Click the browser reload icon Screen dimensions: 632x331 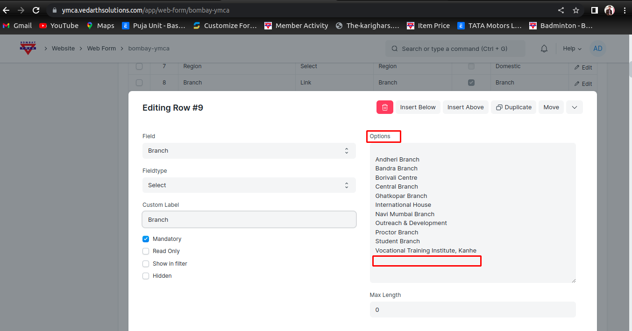coord(36,10)
